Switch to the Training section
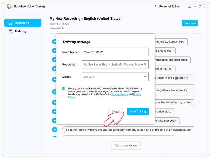 (x=17, y=31)
